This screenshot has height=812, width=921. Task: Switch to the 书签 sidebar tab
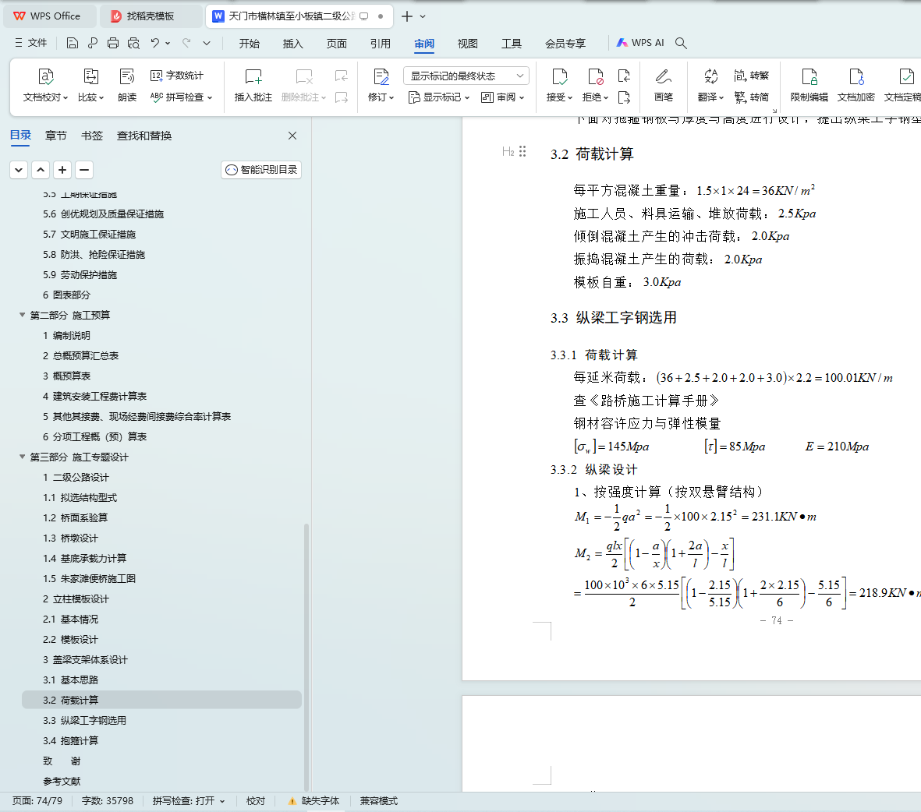point(91,136)
